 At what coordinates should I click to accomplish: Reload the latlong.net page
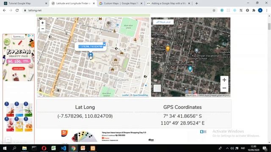[17, 10]
